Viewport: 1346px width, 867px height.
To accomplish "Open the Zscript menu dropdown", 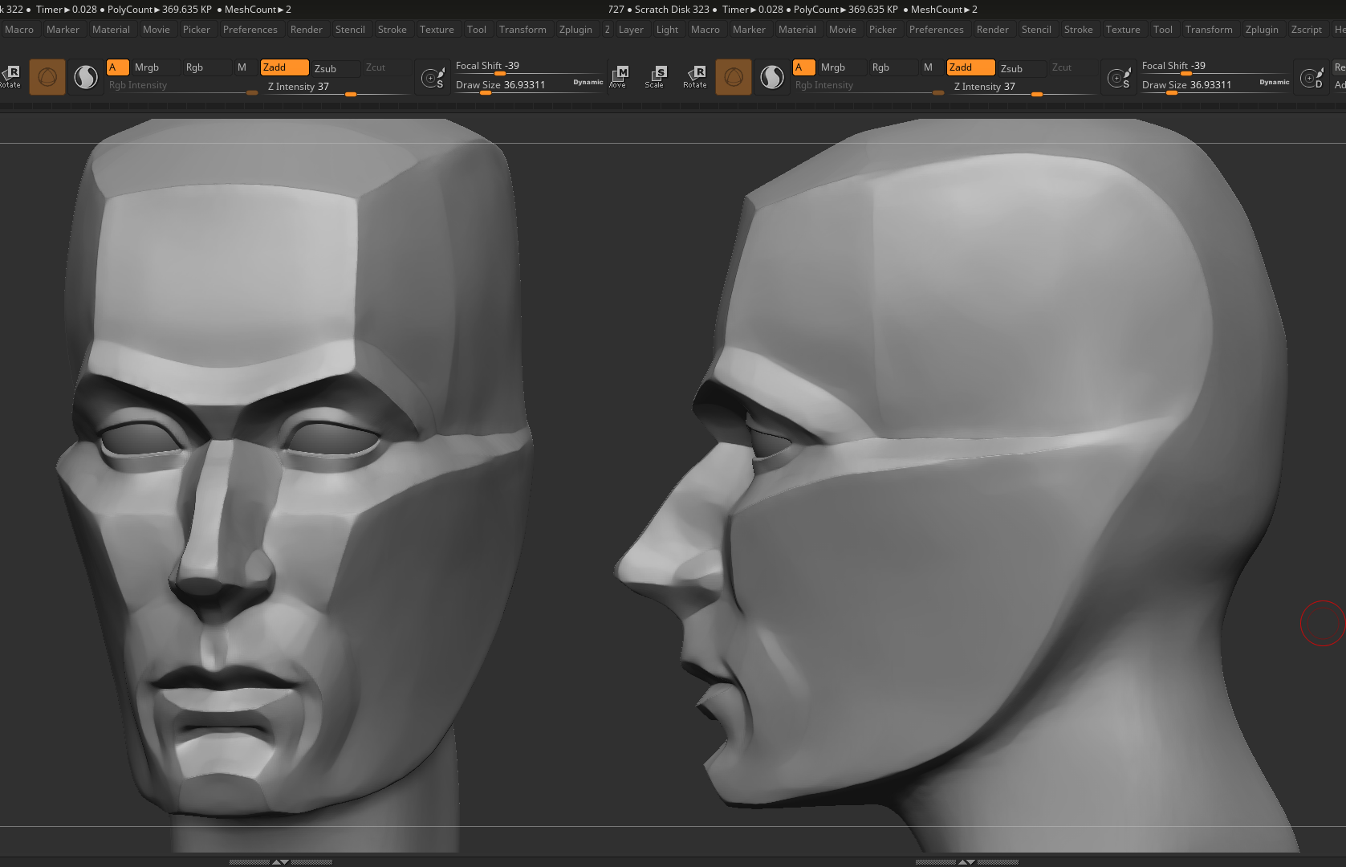I will click(x=1306, y=30).
